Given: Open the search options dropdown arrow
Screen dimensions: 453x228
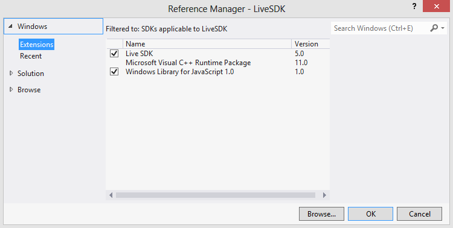Looking at the screenshot, I should point(443,28).
